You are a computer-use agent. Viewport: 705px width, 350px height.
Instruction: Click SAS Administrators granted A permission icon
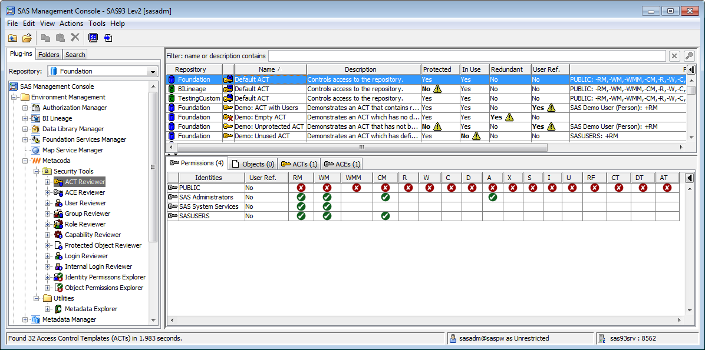coord(493,197)
